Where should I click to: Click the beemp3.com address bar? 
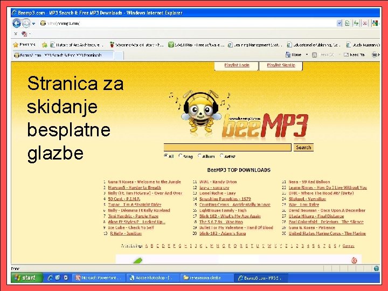(188, 24)
